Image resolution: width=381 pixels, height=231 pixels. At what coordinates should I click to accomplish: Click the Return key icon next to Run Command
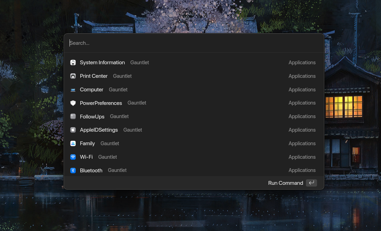click(311, 183)
